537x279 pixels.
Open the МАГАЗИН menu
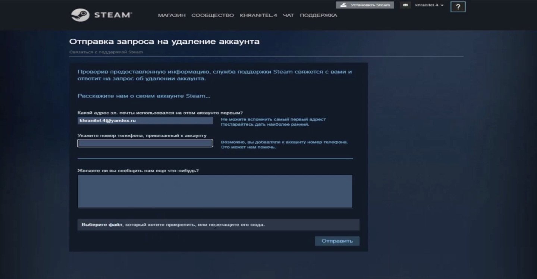click(172, 15)
